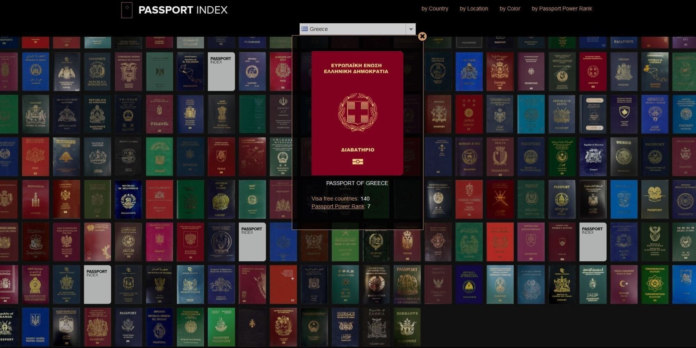Select the Rzeczpospolita Polska passport
The width and height of the screenshot is (696, 348).
click(66, 242)
